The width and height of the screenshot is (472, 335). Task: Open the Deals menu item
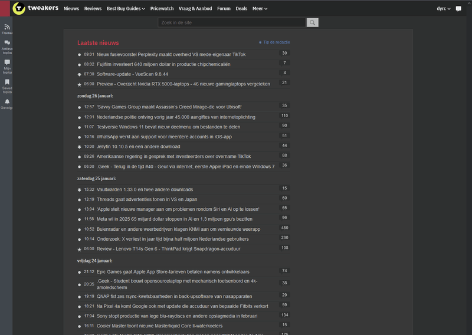(241, 9)
